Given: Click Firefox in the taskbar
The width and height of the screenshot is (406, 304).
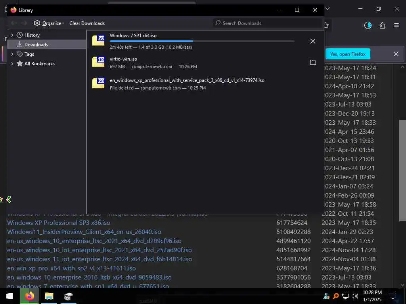Looking at the screenshot, I should (x=30, y=296).
